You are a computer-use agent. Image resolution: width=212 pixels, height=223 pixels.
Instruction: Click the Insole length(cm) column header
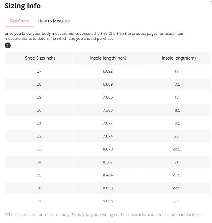pyautogui.click(x=176, y=58)
